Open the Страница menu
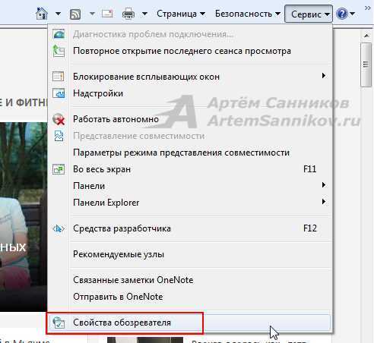The image size is (374, 343). tap(181, 14)
